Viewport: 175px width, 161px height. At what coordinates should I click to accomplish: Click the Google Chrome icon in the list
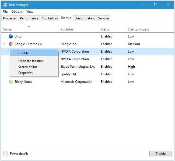(11, 44)
